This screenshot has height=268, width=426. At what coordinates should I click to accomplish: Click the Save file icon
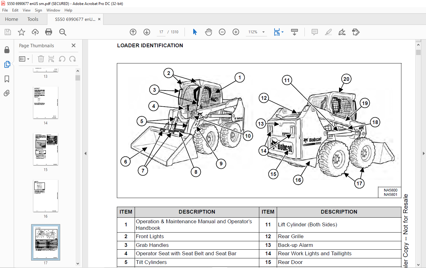tap(8, 32)
